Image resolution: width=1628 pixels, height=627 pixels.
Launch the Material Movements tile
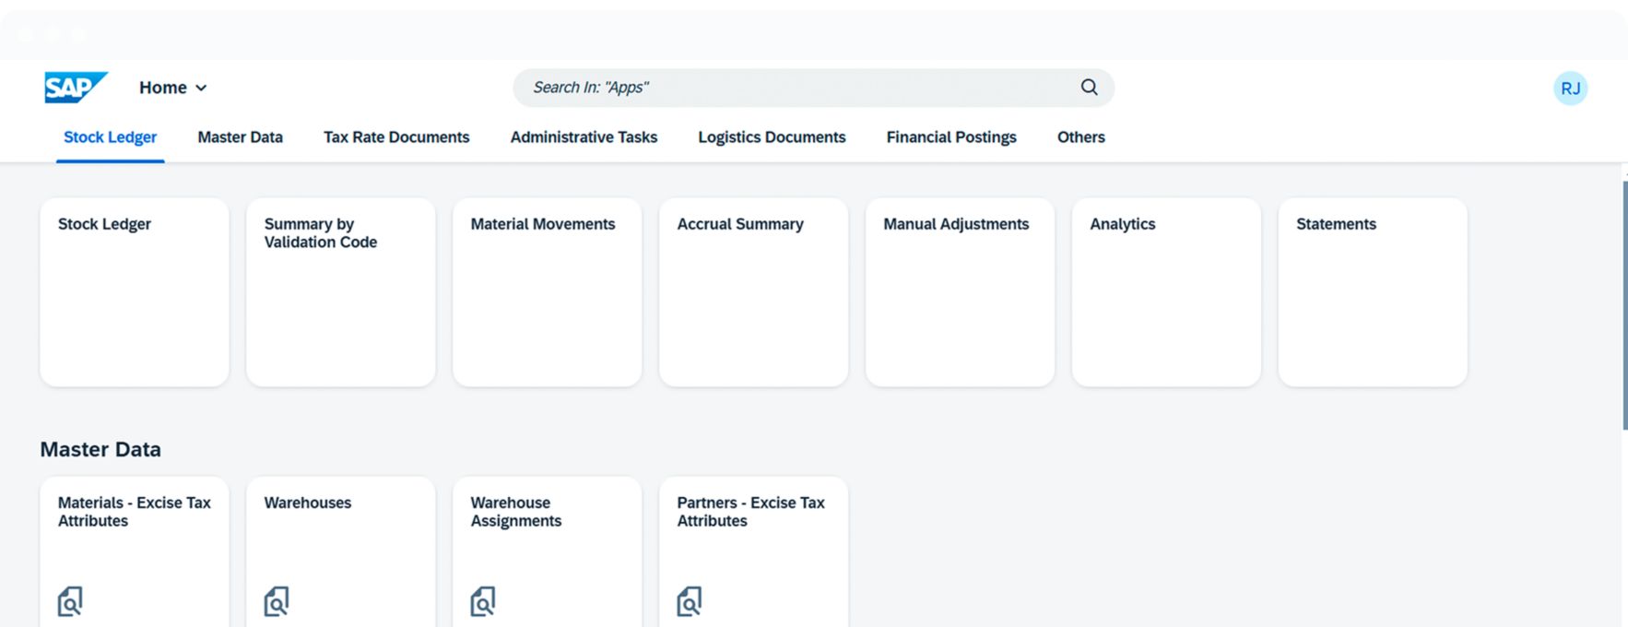548,291
